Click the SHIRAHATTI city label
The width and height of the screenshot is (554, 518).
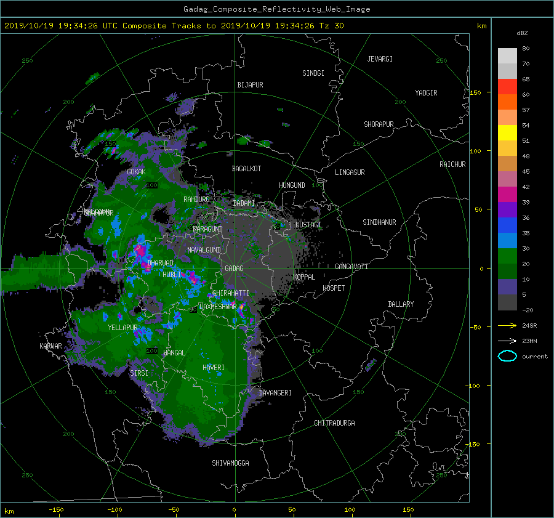[x=230, y=293]
